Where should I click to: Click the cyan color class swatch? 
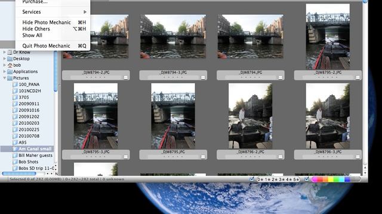342,180
